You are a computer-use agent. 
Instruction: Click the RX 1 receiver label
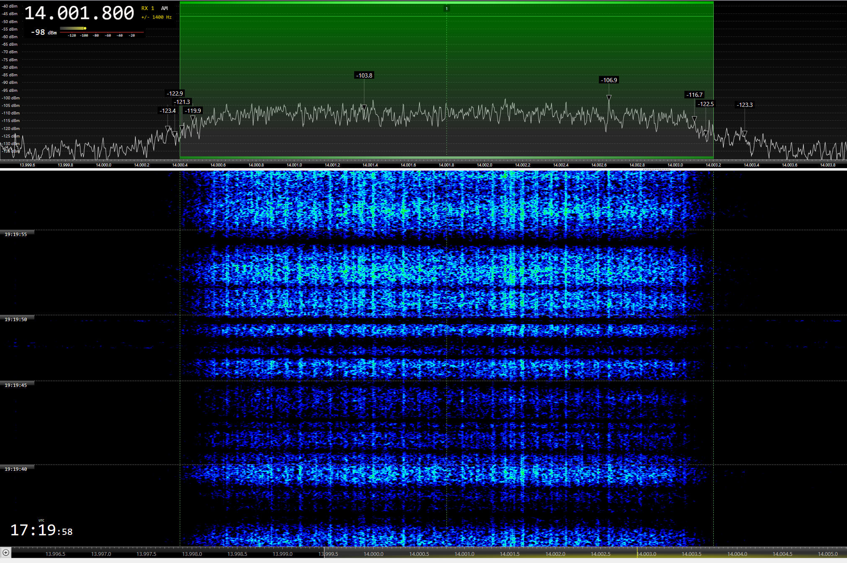(148, 8)
